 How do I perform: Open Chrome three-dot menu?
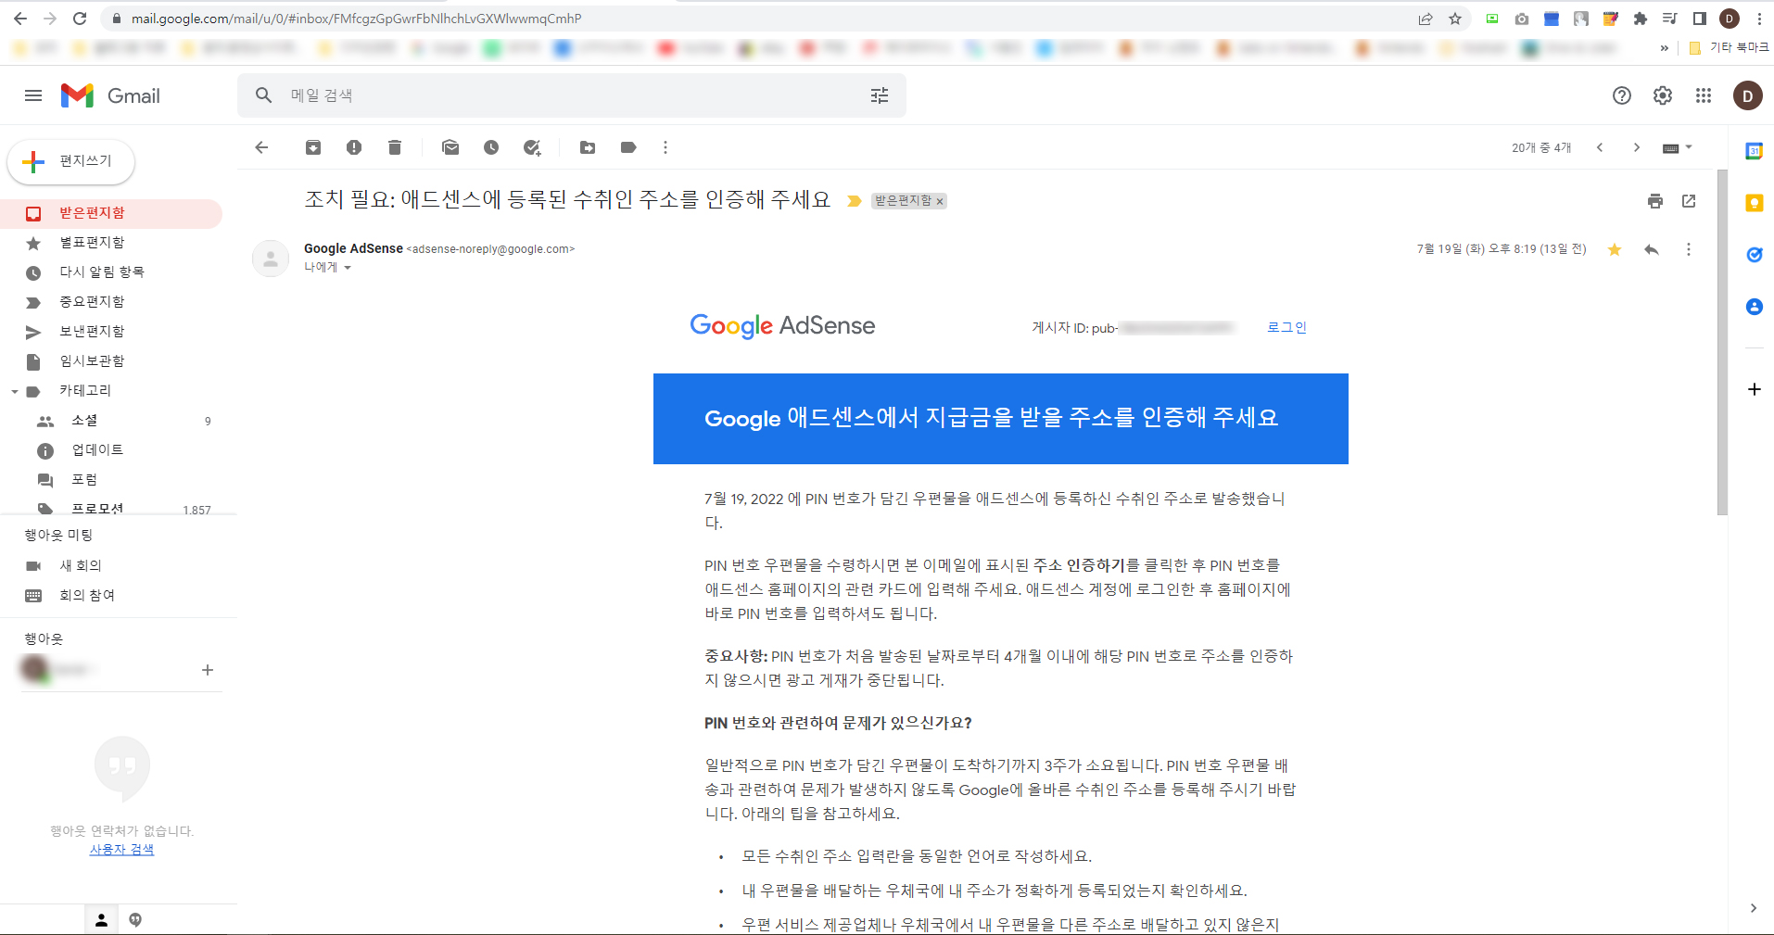point(1759,19)
